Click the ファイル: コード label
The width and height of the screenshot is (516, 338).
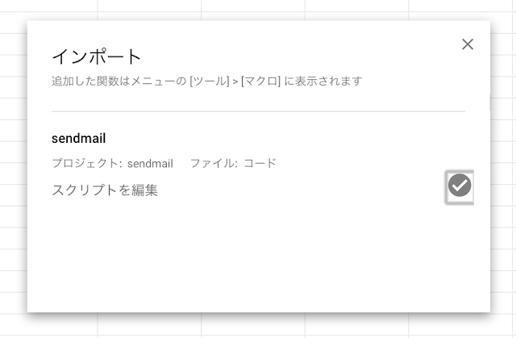tap(233, 163)
